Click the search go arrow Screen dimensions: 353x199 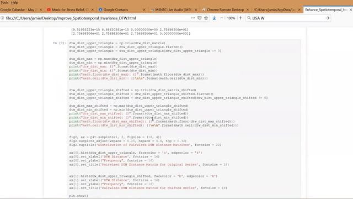pyautogui.click(x=327, y=18)
